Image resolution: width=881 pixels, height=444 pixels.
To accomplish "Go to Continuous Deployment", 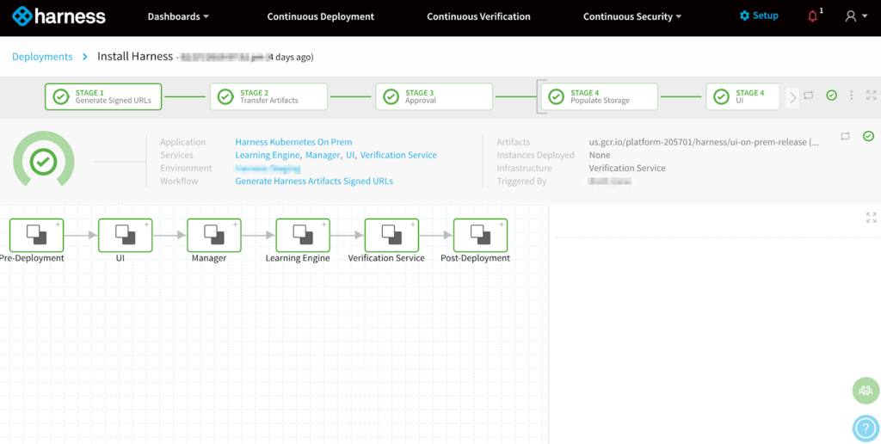I will tap(320, 17).
